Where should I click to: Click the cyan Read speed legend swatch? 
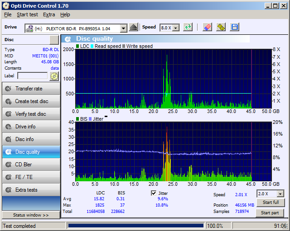tap(92, 46)
